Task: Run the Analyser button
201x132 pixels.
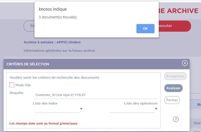Action: tap(173, 88)
